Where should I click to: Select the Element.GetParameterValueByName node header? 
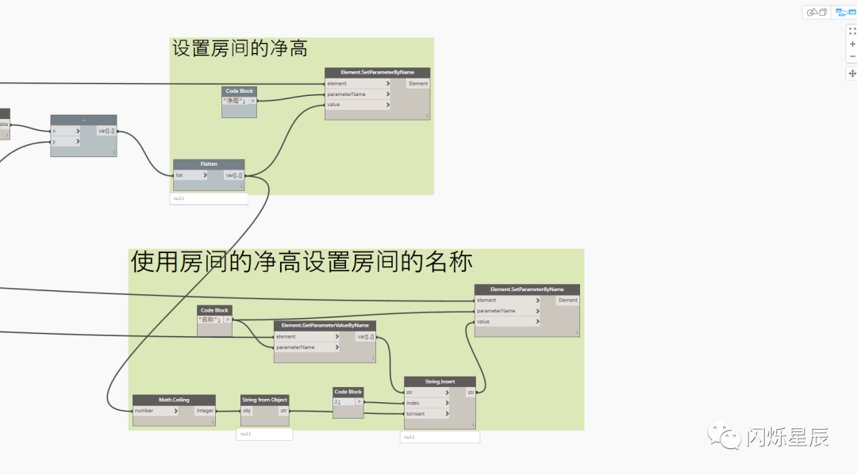tap(325, 325)
